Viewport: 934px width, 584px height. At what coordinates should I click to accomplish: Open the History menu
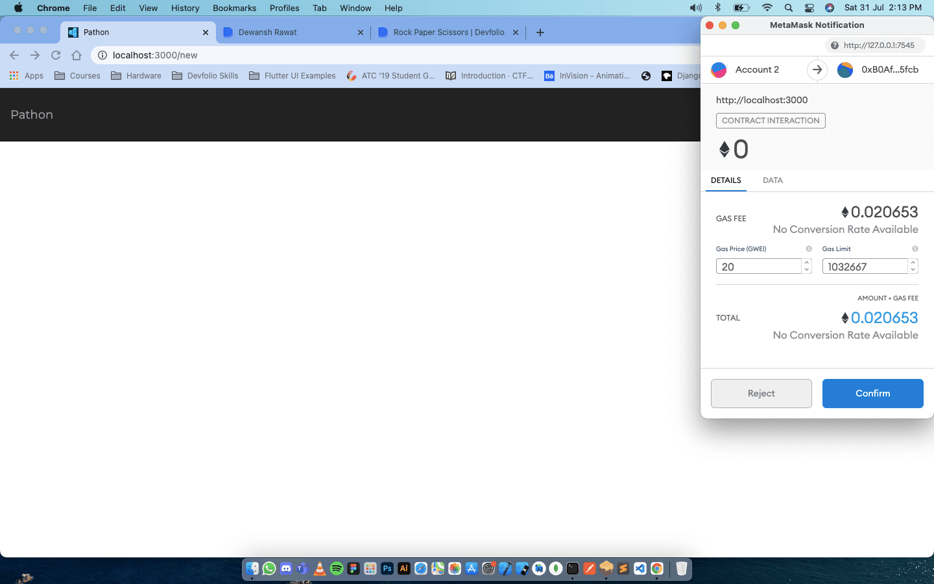pos(185,8)
